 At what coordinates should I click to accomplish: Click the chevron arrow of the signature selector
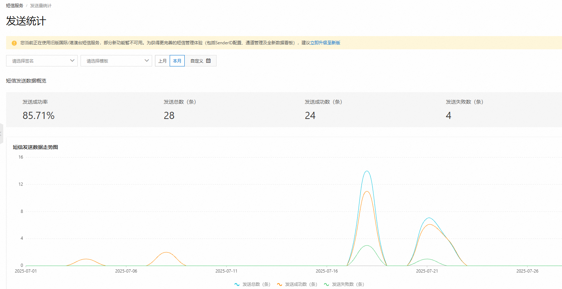(x=72, y=61)
